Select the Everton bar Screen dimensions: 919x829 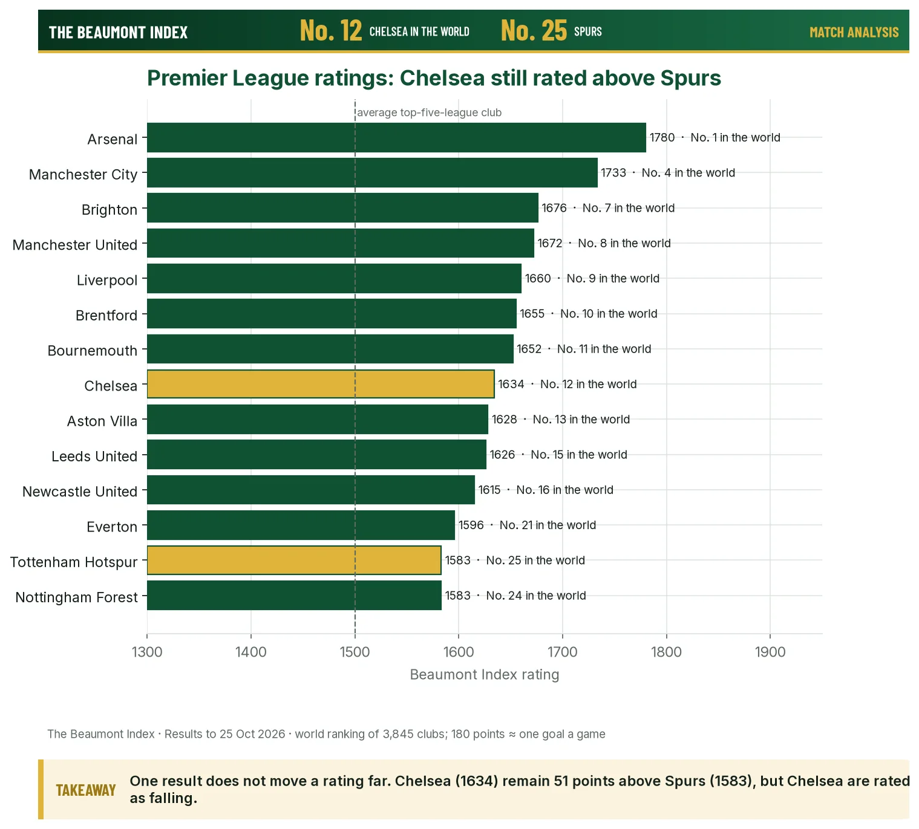(301, 525)
